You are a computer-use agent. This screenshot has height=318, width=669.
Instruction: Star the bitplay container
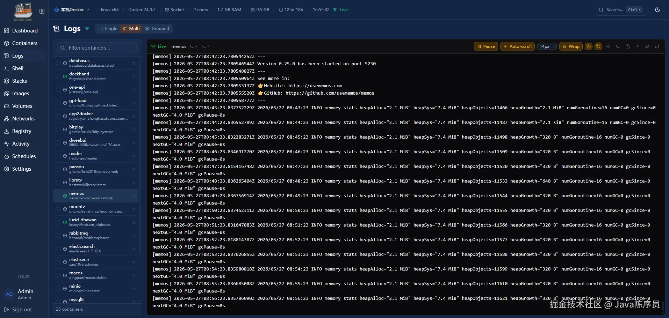click(134, 130)
